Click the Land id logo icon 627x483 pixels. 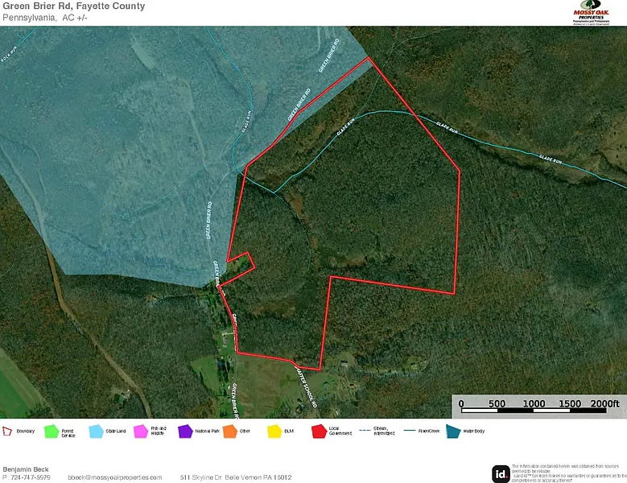point(500,473)
